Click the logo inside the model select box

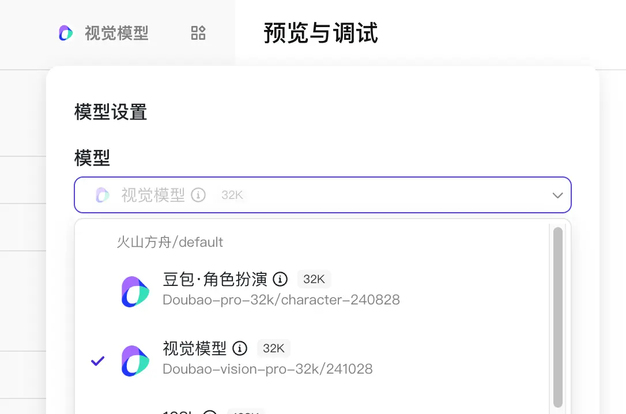(x=102, y=195)
